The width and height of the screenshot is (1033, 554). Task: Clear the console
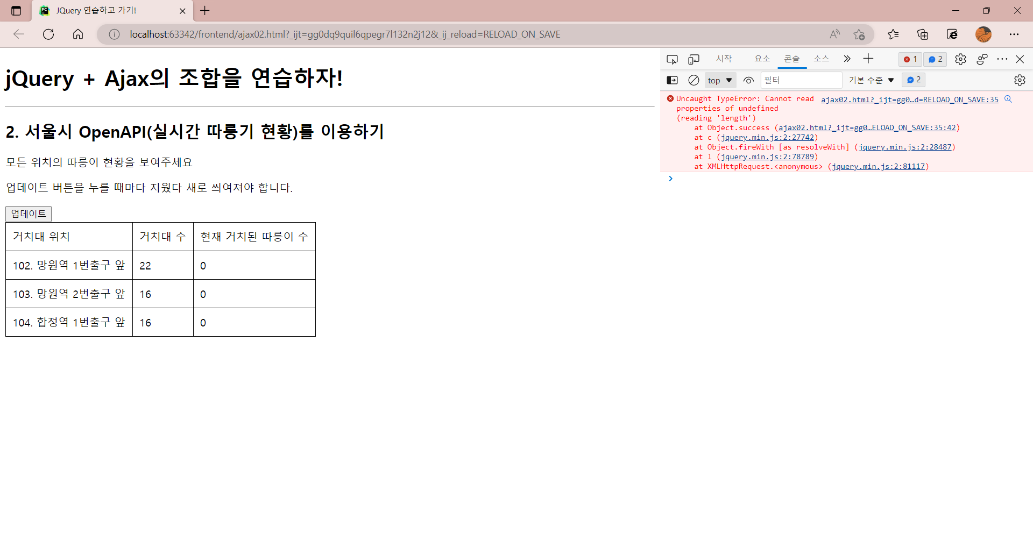click(x=694, y=80)
